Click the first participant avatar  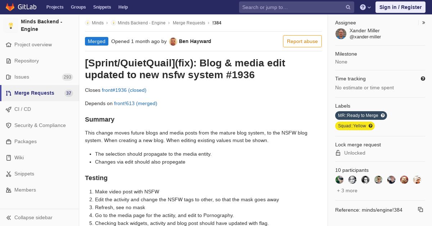click(339, 180)
